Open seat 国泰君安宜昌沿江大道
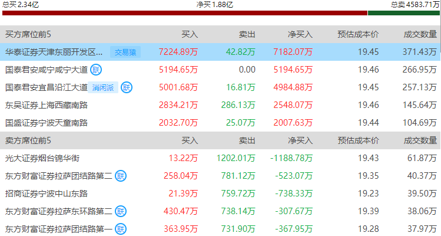The width and height of the screenshot is (441, 236). (x=47, y=87)
